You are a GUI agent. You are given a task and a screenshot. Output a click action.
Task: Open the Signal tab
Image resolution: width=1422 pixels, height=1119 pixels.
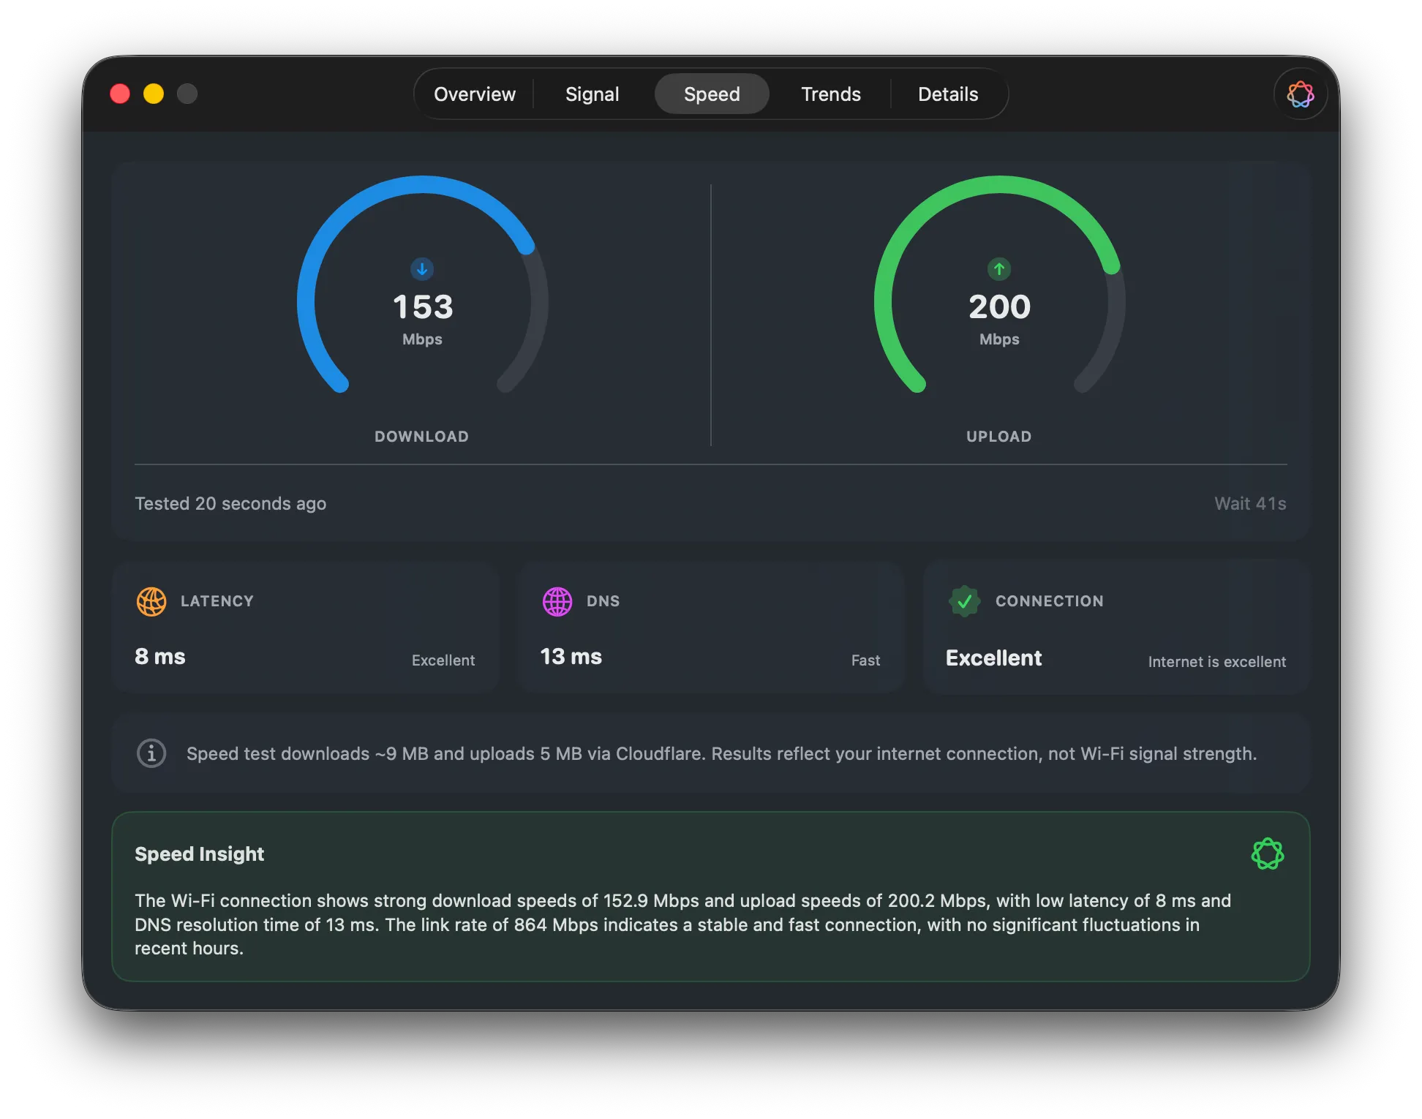click(x=592, y=94)
